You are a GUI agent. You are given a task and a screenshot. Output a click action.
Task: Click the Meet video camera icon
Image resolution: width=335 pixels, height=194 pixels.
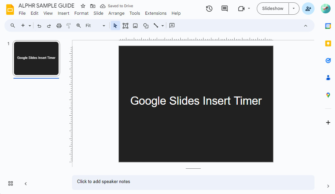pos(241,9)
